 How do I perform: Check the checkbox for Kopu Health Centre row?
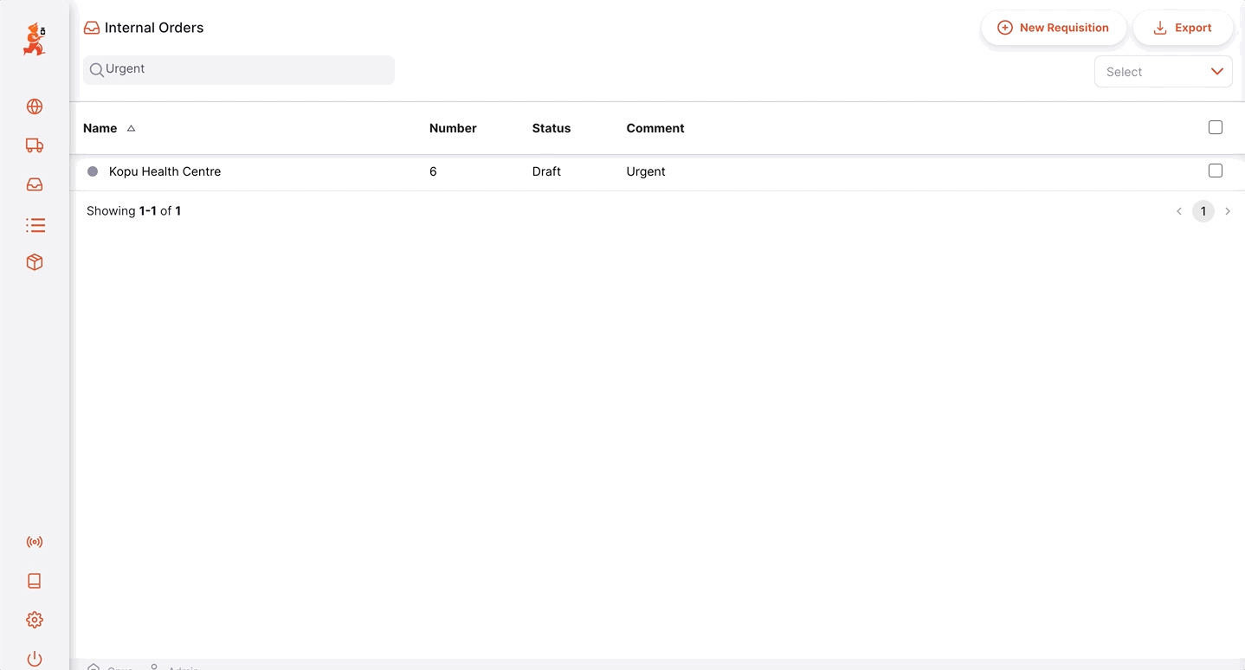tap(1215, 171)
